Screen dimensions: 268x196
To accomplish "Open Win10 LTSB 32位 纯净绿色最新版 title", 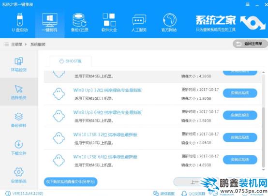I will tap(105, 135).
